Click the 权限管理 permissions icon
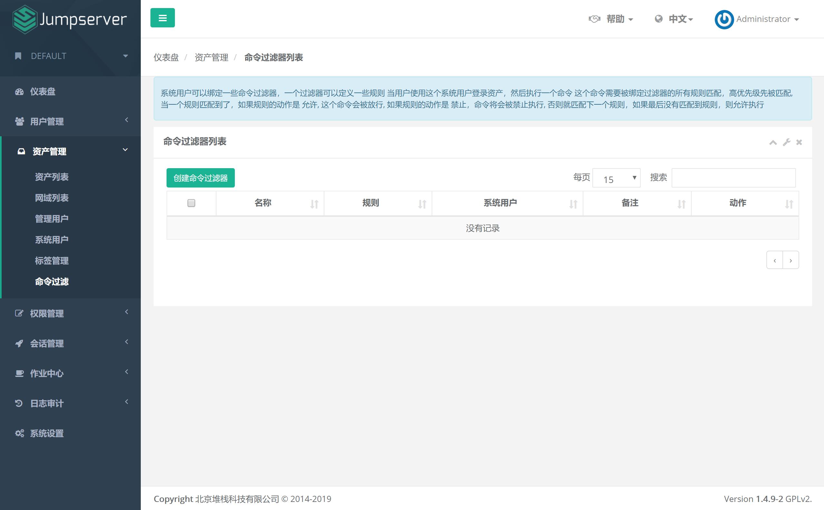Screen dimensions: 824x510 point(17,313)
